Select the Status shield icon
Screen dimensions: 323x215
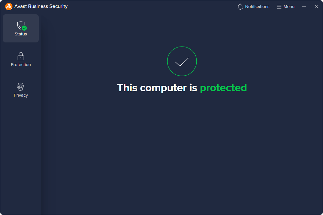(21, 26)
